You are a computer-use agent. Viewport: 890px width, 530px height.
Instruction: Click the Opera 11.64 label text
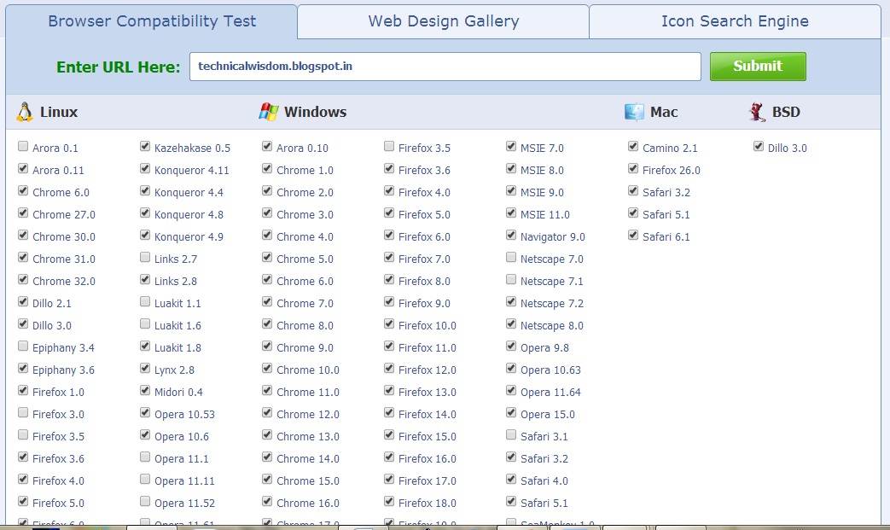click(550, 392)
